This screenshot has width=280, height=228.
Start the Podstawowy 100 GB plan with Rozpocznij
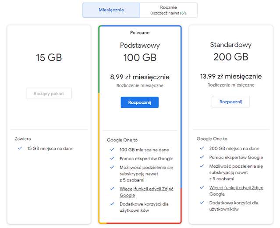139,102
